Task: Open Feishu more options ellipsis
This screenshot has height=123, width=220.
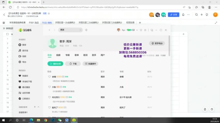Action: [x=188, y=14]
